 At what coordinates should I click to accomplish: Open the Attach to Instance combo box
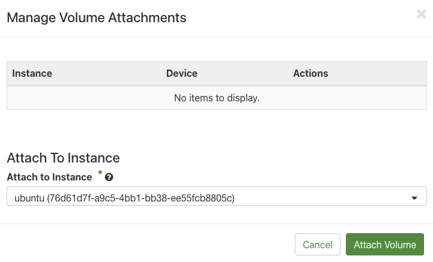pyautogui.click(x=216, y=197)
